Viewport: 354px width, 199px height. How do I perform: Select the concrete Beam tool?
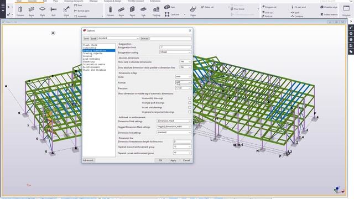(121, 11)
